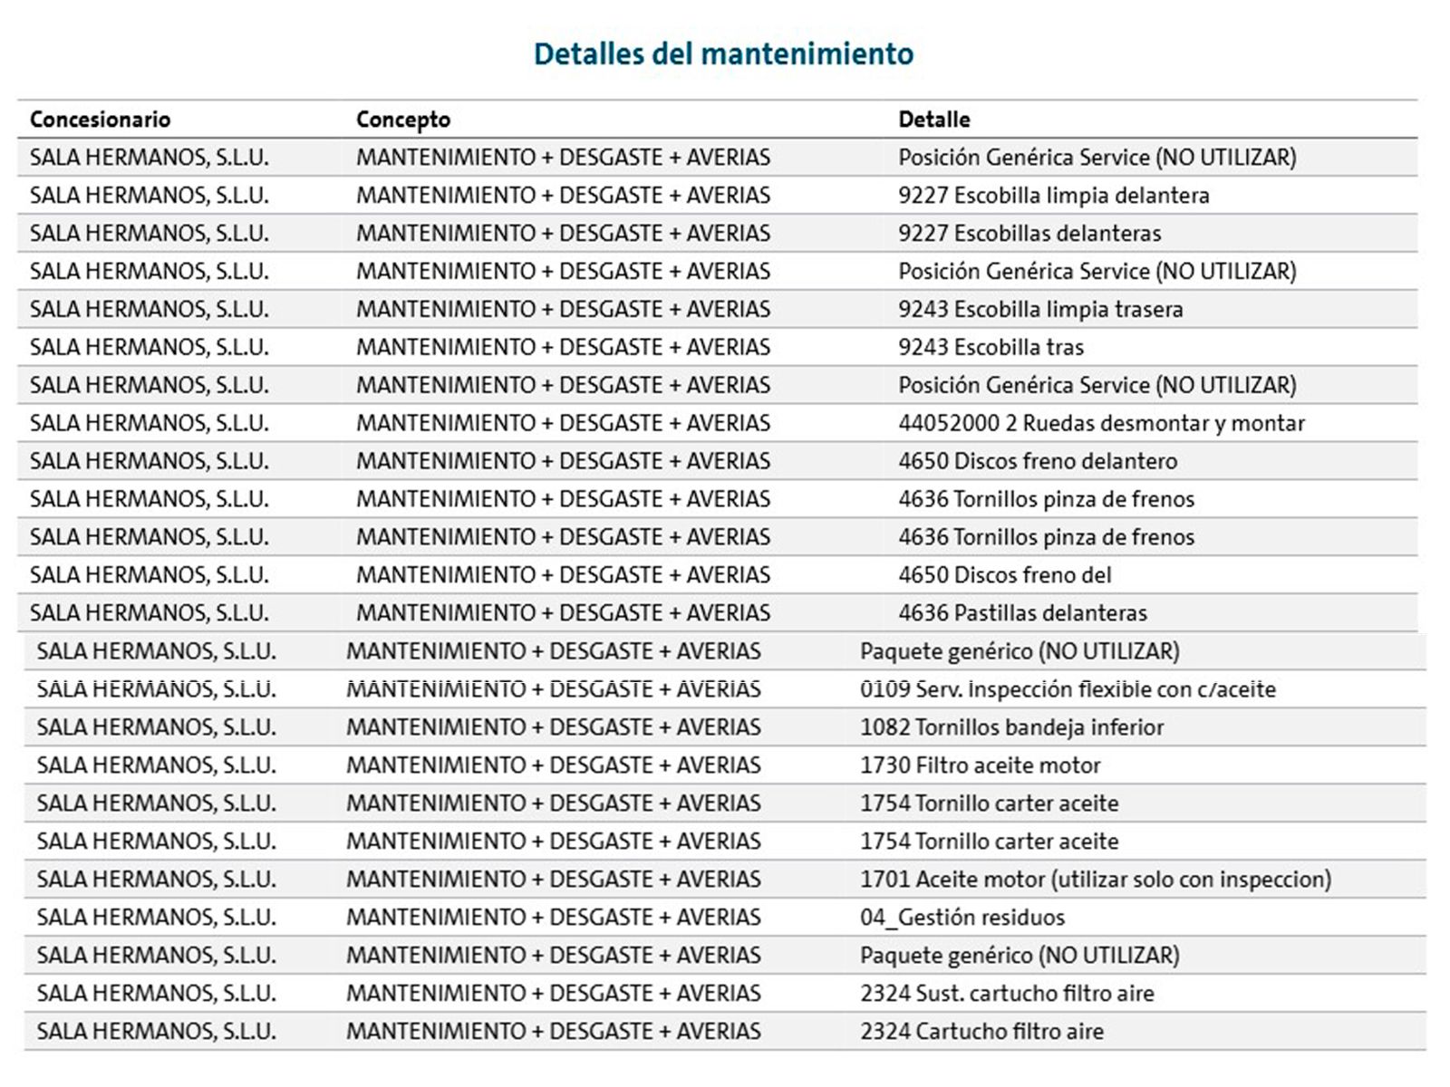1450x1087 pixels.
Task: Click the Concepto cell for "0109 Serv. inspección flexible"
Action: 554,690
